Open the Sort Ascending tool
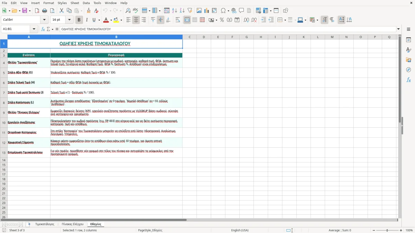415x233 pixels. pyautogui.click(x=175, y=11)
